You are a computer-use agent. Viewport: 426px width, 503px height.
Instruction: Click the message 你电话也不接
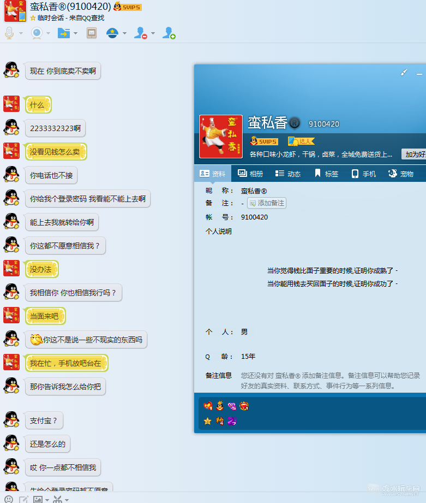pos(51,175)
